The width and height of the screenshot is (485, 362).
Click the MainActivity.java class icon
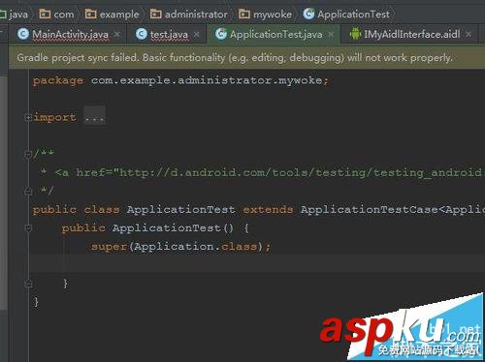tap(23, 34)
